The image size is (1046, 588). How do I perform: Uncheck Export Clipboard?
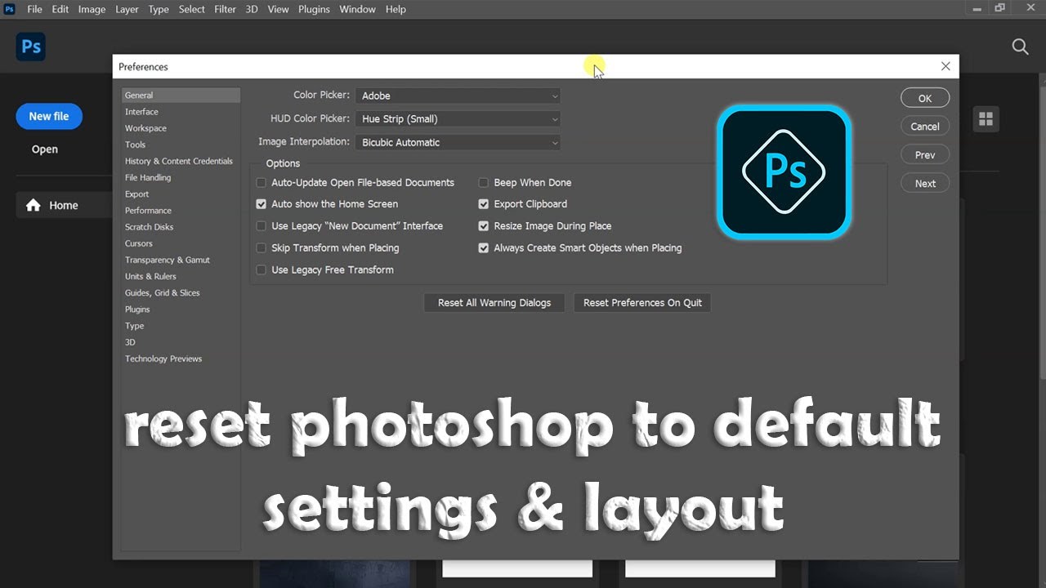pos(484,204)
